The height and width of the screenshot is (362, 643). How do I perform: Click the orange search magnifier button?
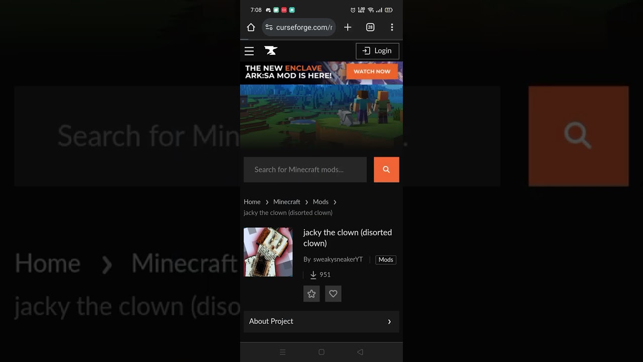point(386,169)
